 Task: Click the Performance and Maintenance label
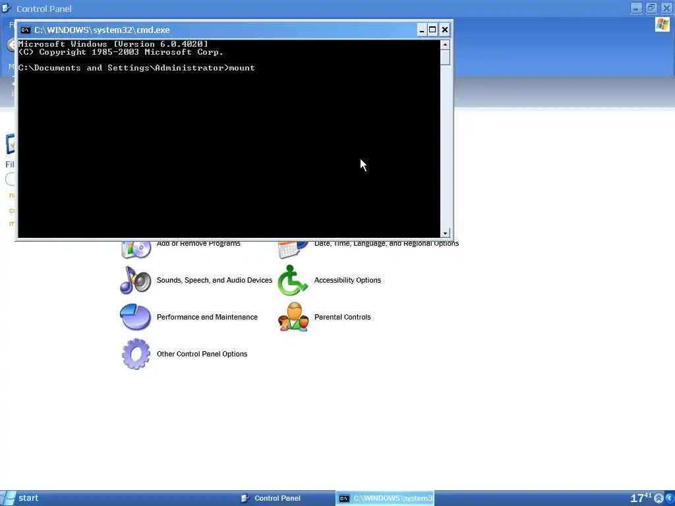pos(207,317)
